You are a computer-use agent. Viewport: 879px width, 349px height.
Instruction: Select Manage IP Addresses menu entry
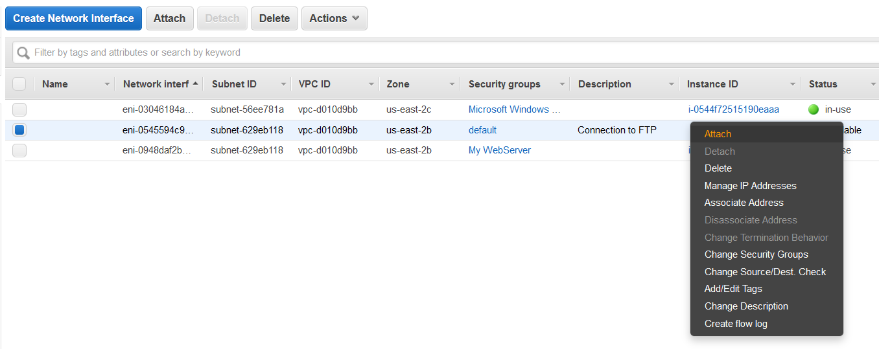(750, 186)
